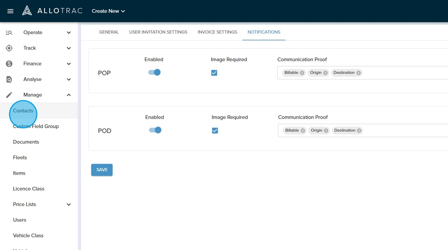Open the hamburger navigation menu
The height and width of the screenshot is (250, 448).
tap(10, 11)
